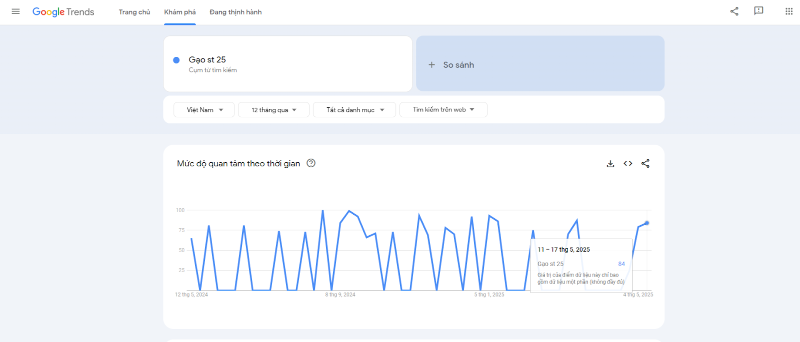
Task: Click the 12 thg 5, 2024 axis label
Action: coord(191,295)
